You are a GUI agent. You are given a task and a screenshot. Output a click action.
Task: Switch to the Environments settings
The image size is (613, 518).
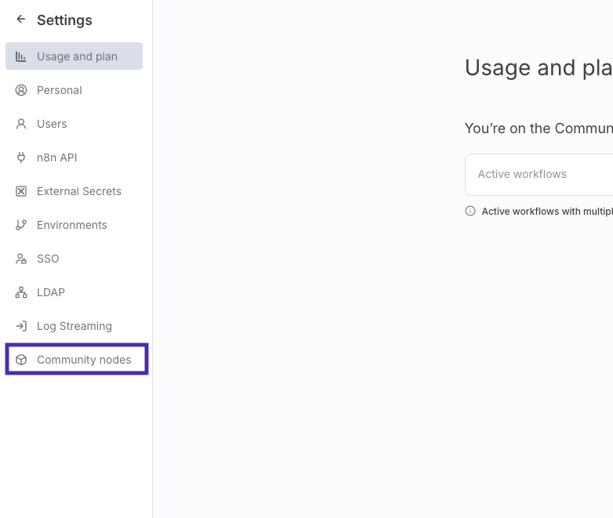[x=74, y=225]
